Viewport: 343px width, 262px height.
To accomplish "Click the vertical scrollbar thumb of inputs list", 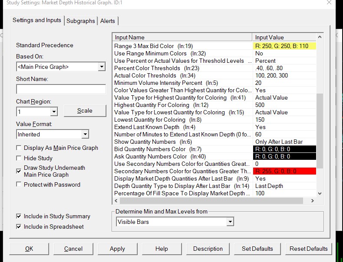I will click(x=320, y=131).
